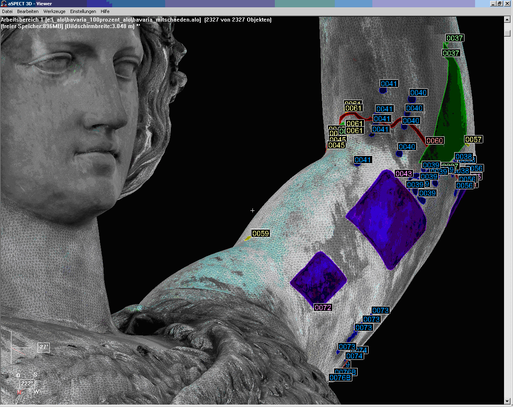Screen dimensions: 513x407
Task: Open the Bearbeiten menu
Action: point(28,11)
